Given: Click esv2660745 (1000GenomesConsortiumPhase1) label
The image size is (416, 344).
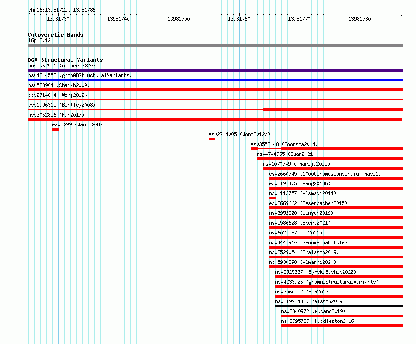Looking at the screenshot, I should pyautogui.click(x=325, y=174).
